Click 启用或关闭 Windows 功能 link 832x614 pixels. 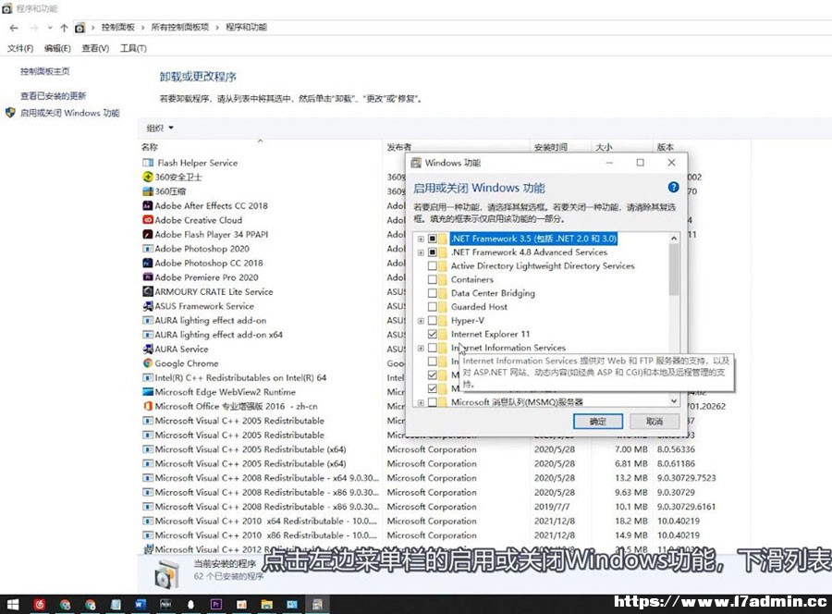pos(69,113)
